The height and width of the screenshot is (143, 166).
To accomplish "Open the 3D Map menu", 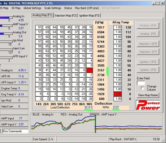I will [16, 8].
